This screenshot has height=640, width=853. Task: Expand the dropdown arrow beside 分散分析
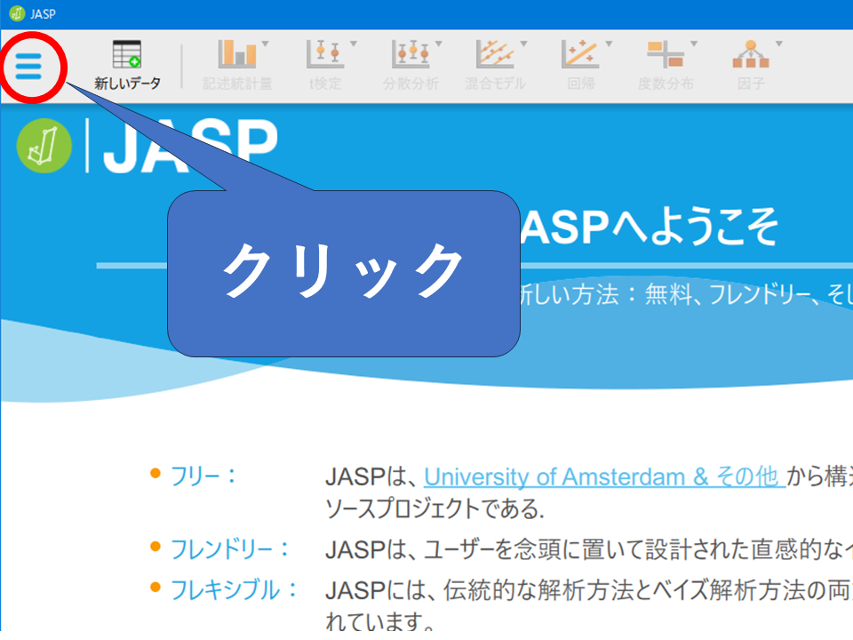438,43
